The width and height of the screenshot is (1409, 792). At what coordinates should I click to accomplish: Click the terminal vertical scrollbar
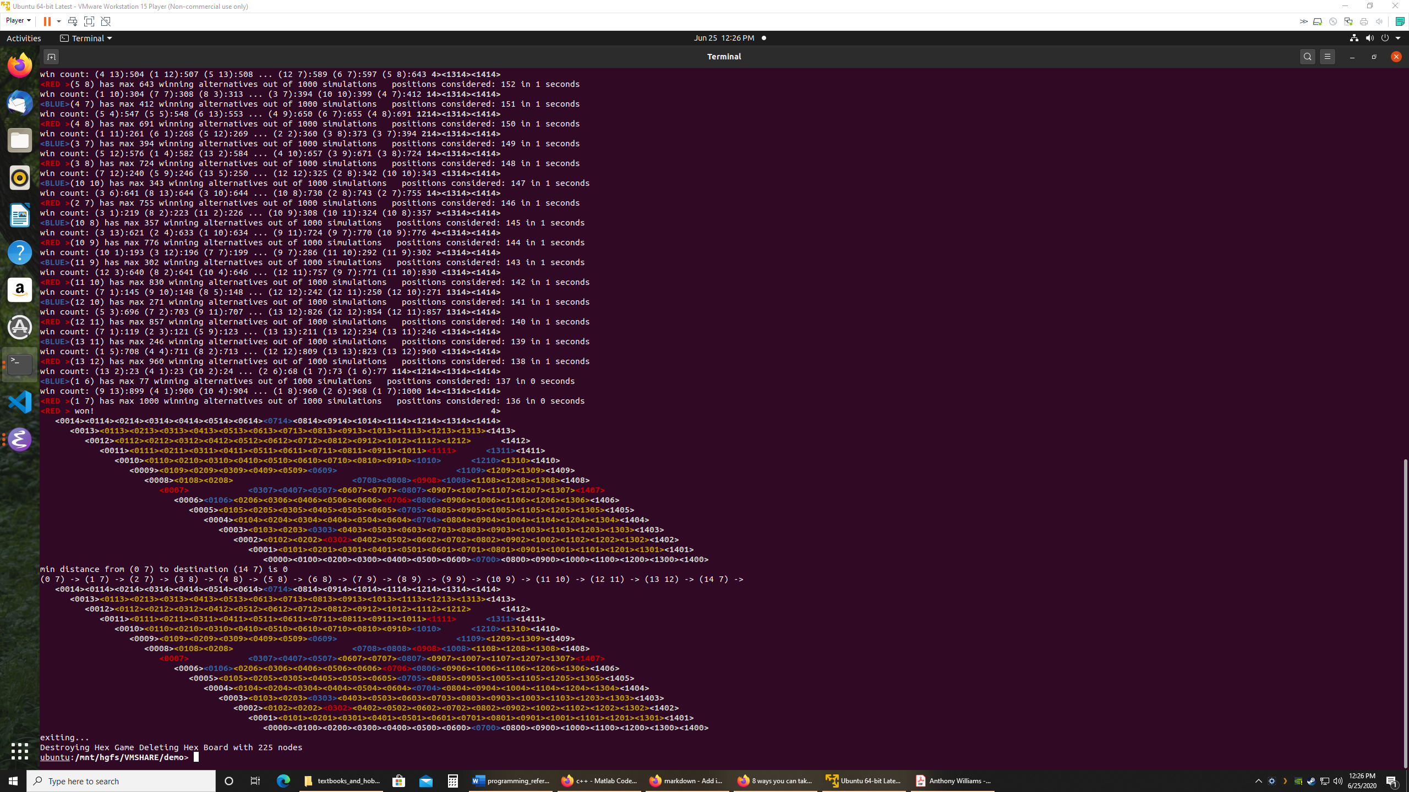[x=1404, y=610]
